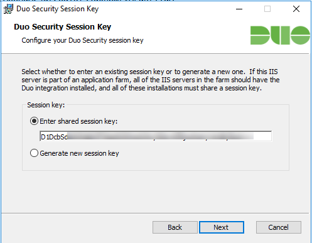Close the Duo Security Session Key dialog

pos(296,9)
